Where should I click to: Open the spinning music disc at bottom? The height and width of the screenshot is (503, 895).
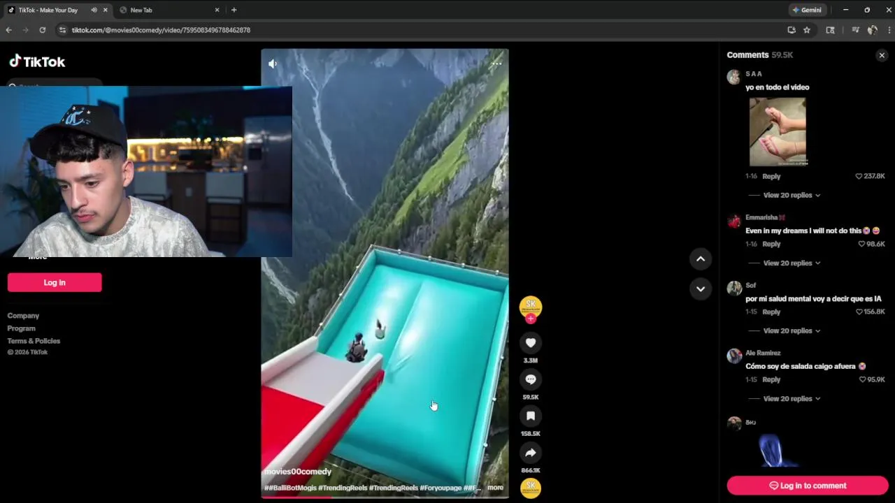coord(531,487)
